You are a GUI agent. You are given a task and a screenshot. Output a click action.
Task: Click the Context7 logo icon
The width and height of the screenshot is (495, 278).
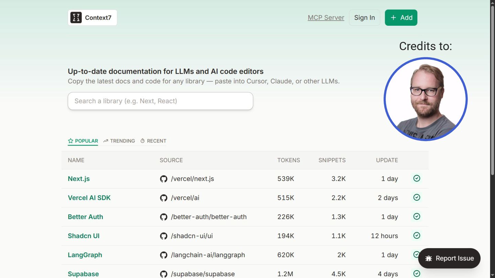click(x=76, y=18)
